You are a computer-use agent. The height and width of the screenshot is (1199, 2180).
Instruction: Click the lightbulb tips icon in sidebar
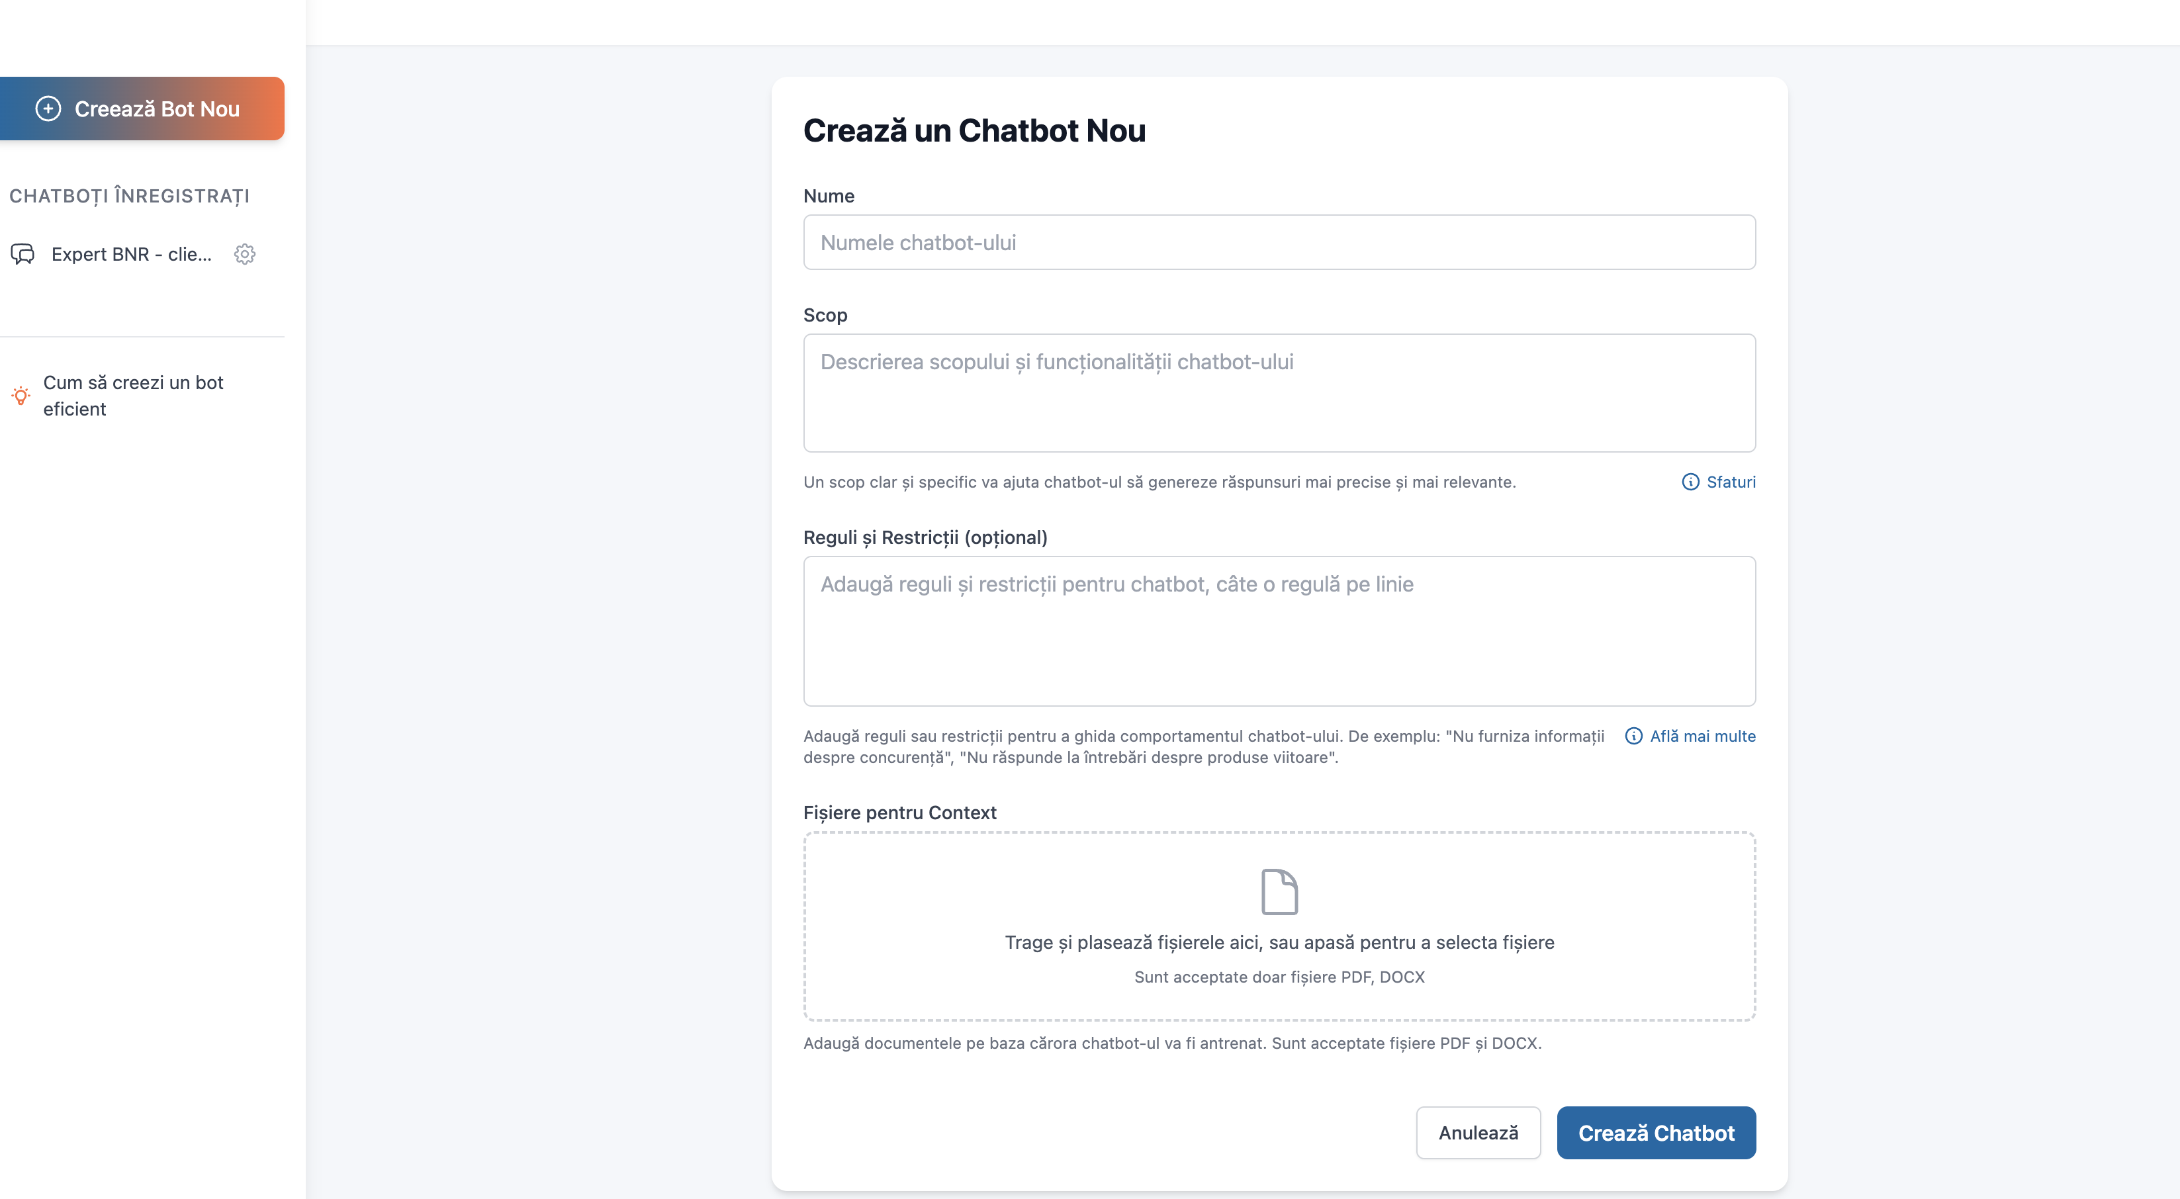[x=21, y=395]
